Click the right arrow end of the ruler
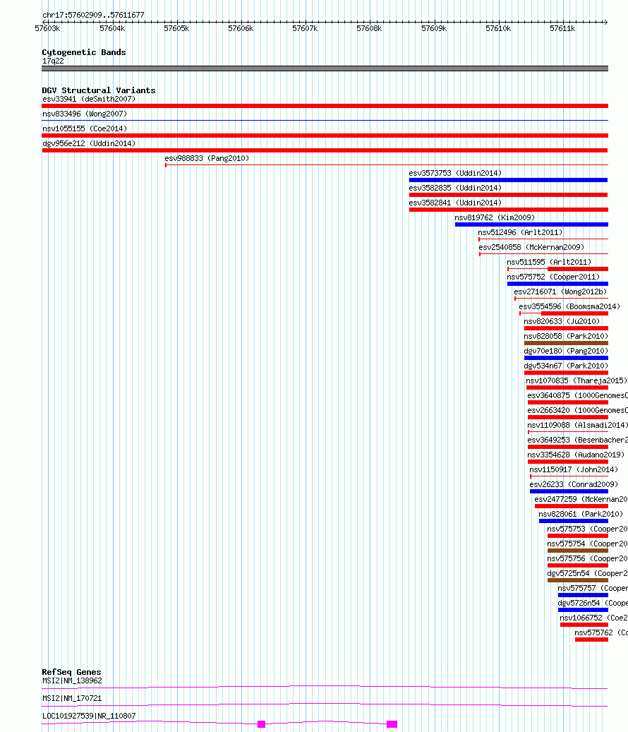The image size is (628, 732). [x=605, y=22]
